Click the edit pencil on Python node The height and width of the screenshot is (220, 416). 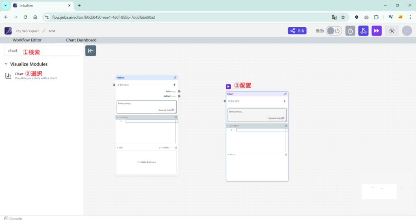click(x=175, y=77)
